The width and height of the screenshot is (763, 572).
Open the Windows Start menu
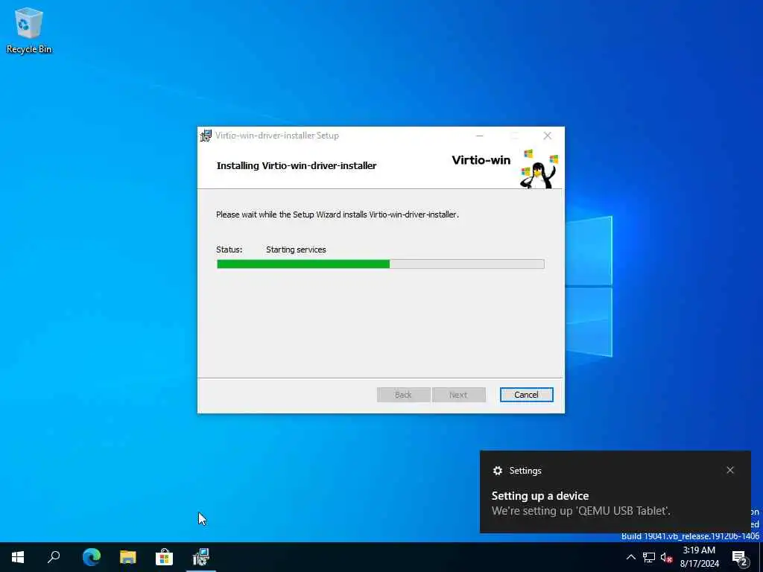tap(18, 557)
